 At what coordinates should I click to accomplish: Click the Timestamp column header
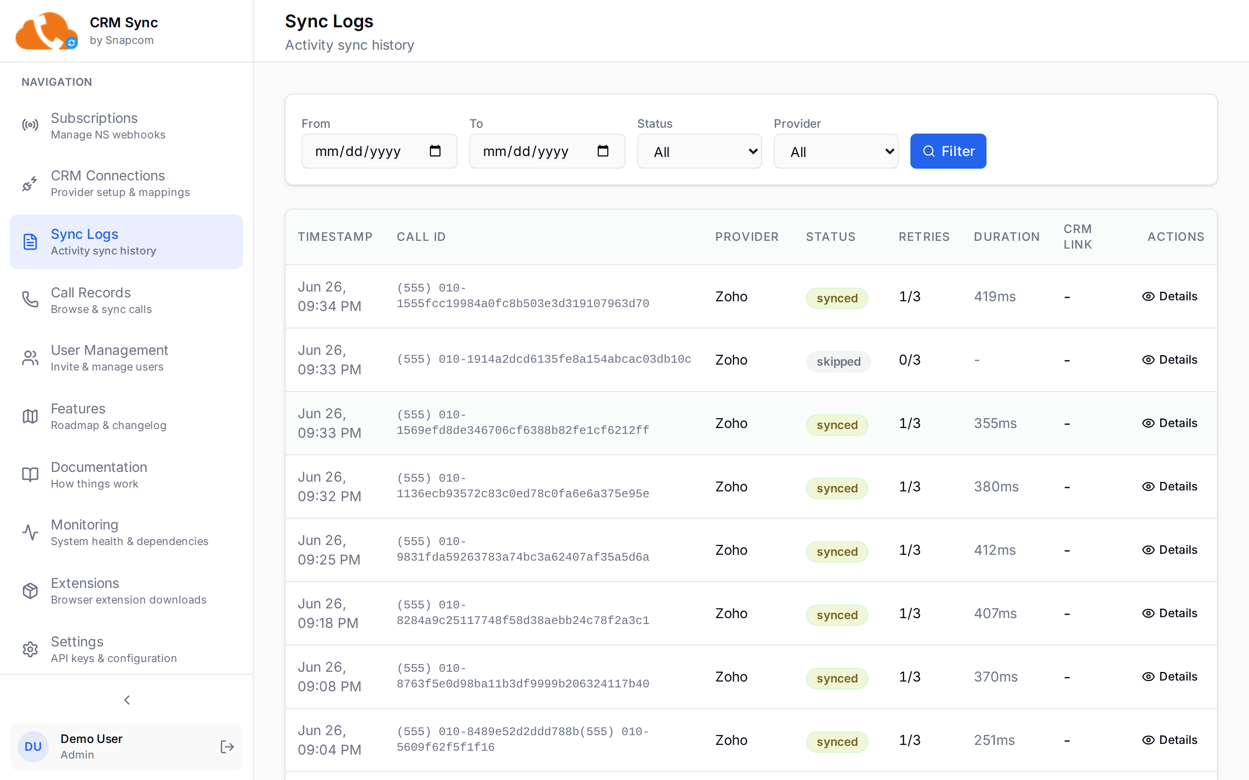pos(336,237)
